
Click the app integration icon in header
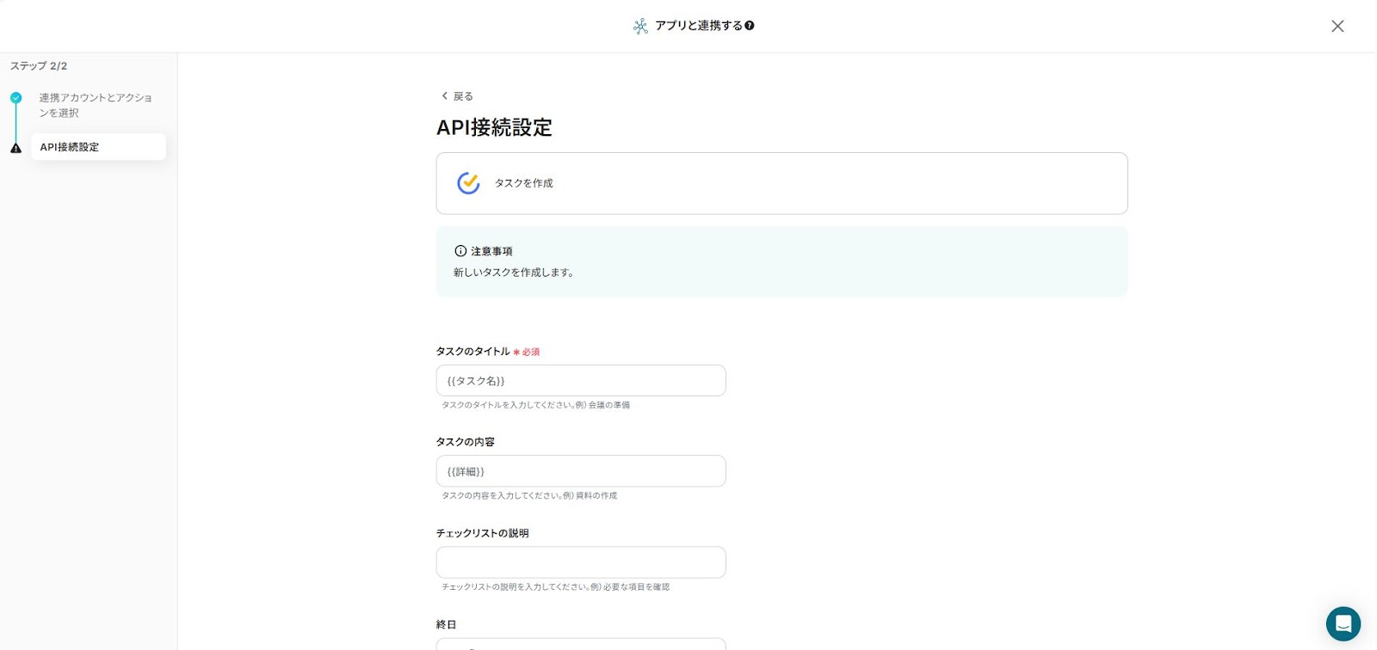click(640, 27)
